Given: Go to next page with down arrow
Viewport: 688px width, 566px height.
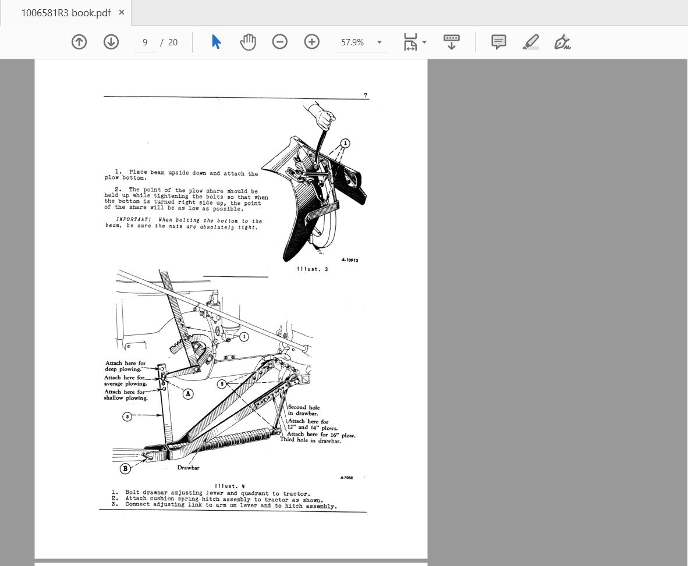Looking at the screenshot, I should (111, 42).
